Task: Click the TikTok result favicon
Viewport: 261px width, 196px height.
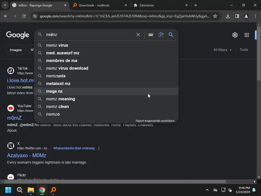Action: [x=11, y=71]
